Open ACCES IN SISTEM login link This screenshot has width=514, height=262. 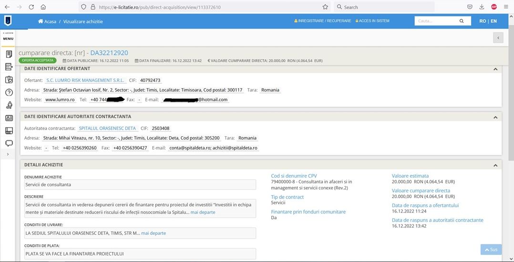[x=372, y=21]
